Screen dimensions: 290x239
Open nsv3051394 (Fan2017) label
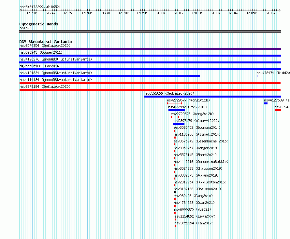(194, 223)
